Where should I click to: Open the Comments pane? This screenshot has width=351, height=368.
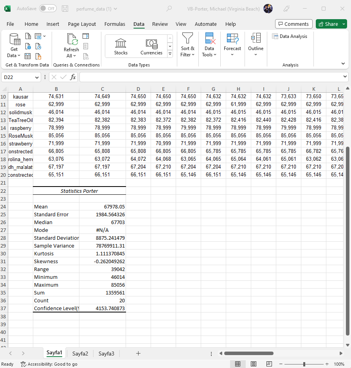(x=294, y=23)
